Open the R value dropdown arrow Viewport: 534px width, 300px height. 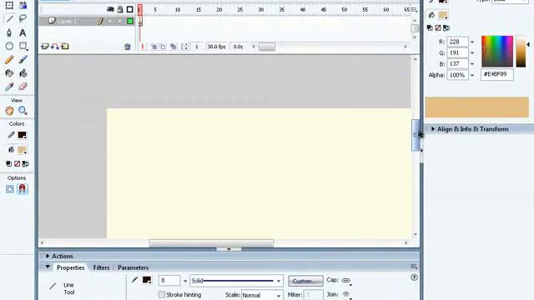click(x=472, y=42)
